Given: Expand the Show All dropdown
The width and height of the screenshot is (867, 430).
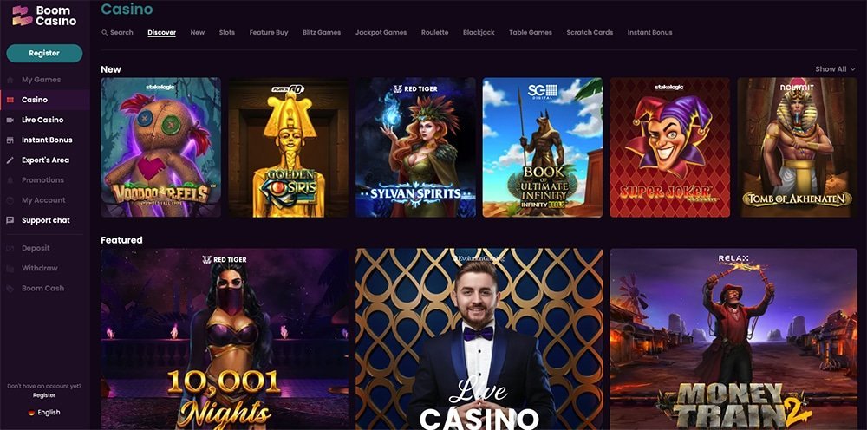Looking at the screenshot, I should (835, 69).
